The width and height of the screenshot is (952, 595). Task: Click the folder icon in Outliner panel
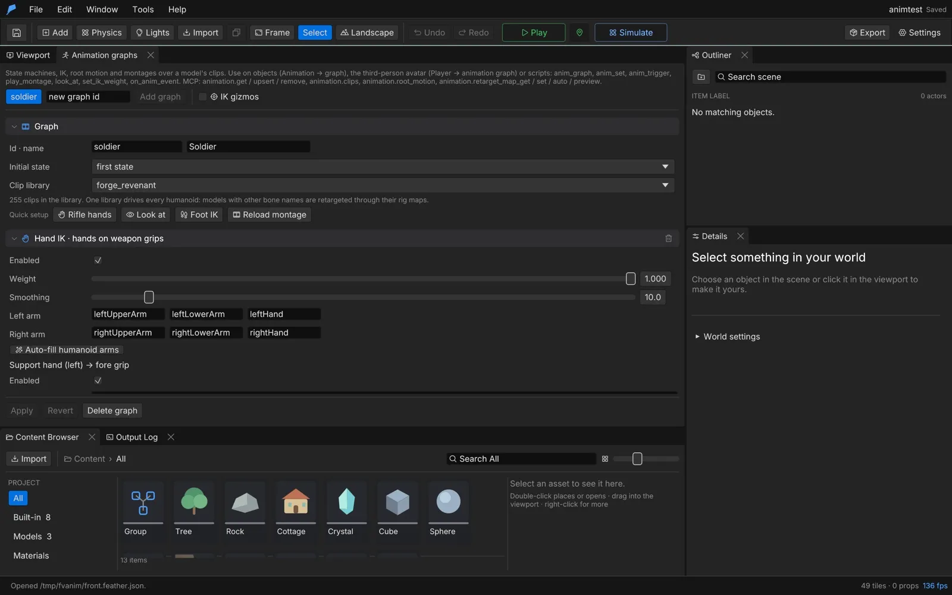pyautogui.click(x=701, y=77)
